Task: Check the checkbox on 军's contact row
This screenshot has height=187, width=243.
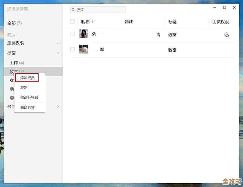Action: (72, 49)
